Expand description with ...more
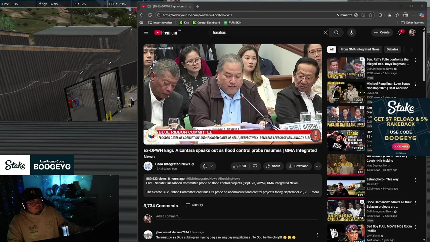The width and height of the screenshot is (430, 242). click(314, 192)
